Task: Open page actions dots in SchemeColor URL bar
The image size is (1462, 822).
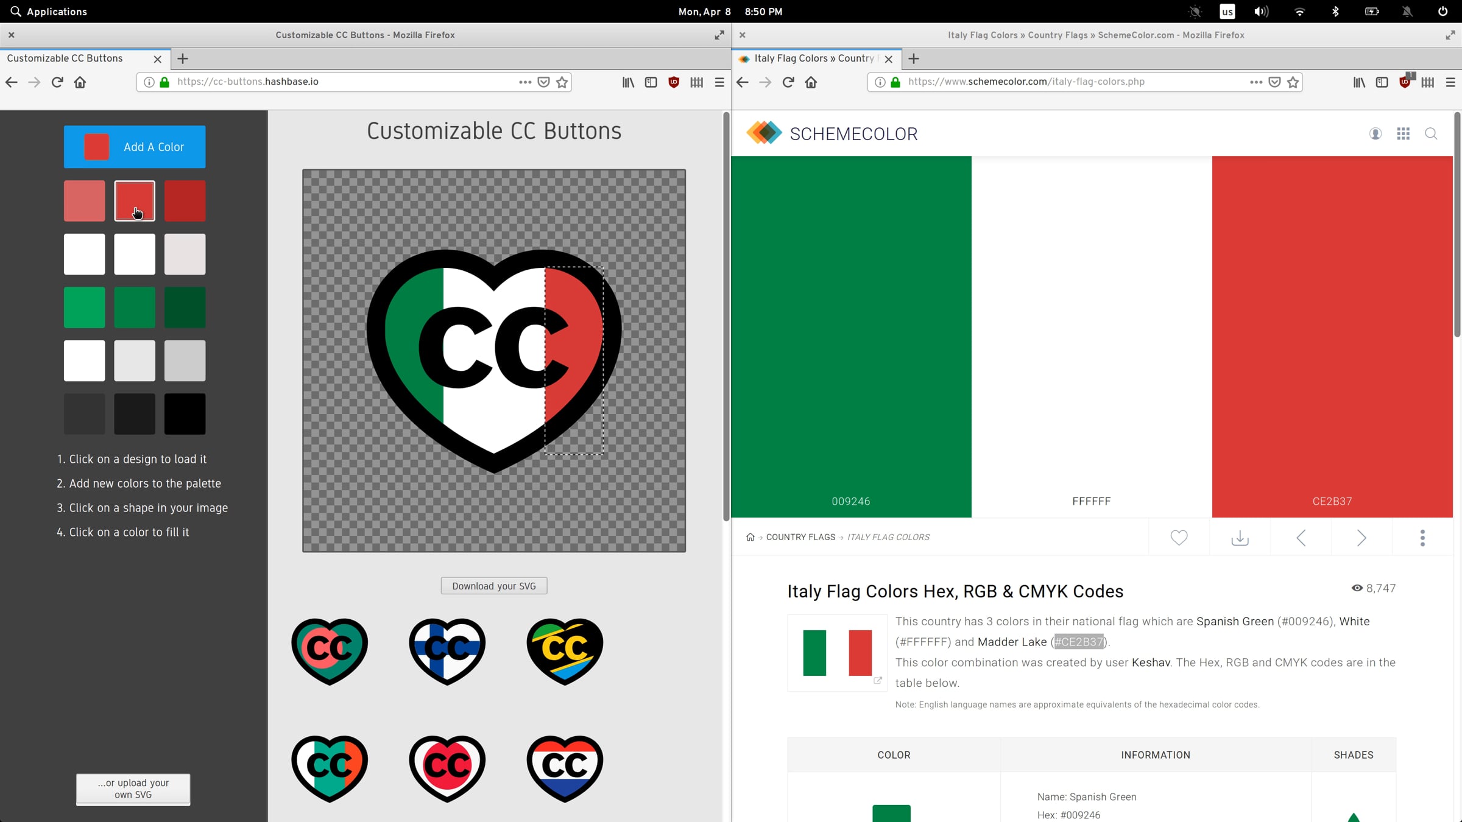Action: [x=1255, y=82]
